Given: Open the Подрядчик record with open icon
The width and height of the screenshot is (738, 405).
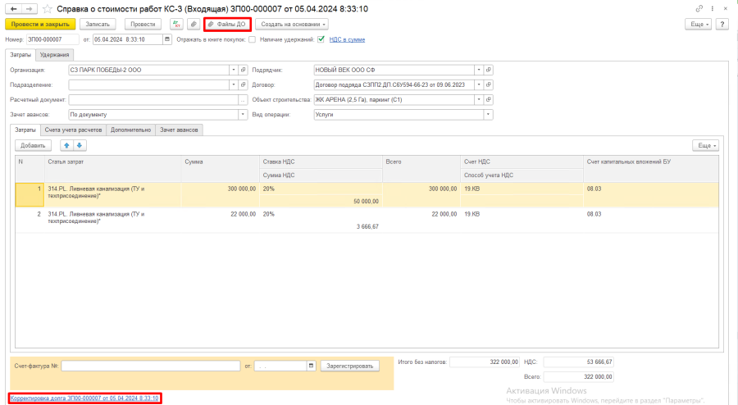Looking at the screenshot, I should 489,71.
